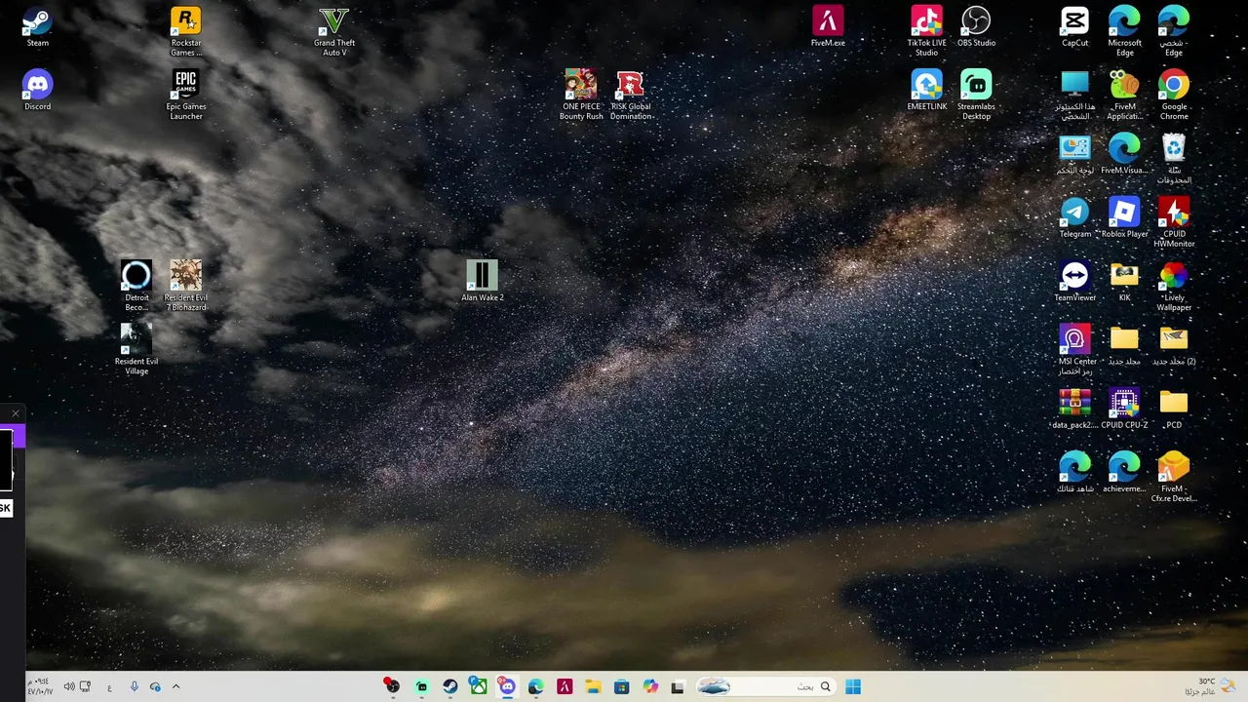Open the taskbar clock and date
This screenshot has width=1248, height=702.
point(40,686)
